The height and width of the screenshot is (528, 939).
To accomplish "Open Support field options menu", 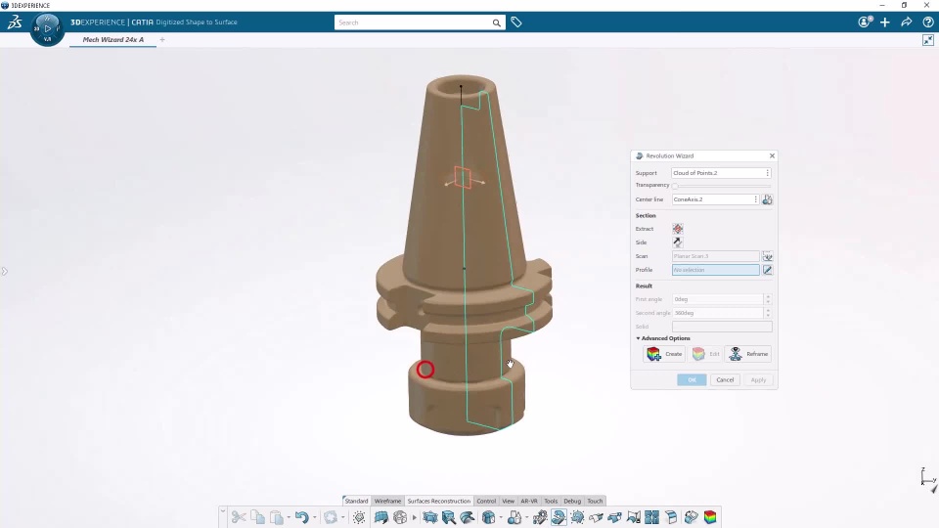I will tap(767, 173).
